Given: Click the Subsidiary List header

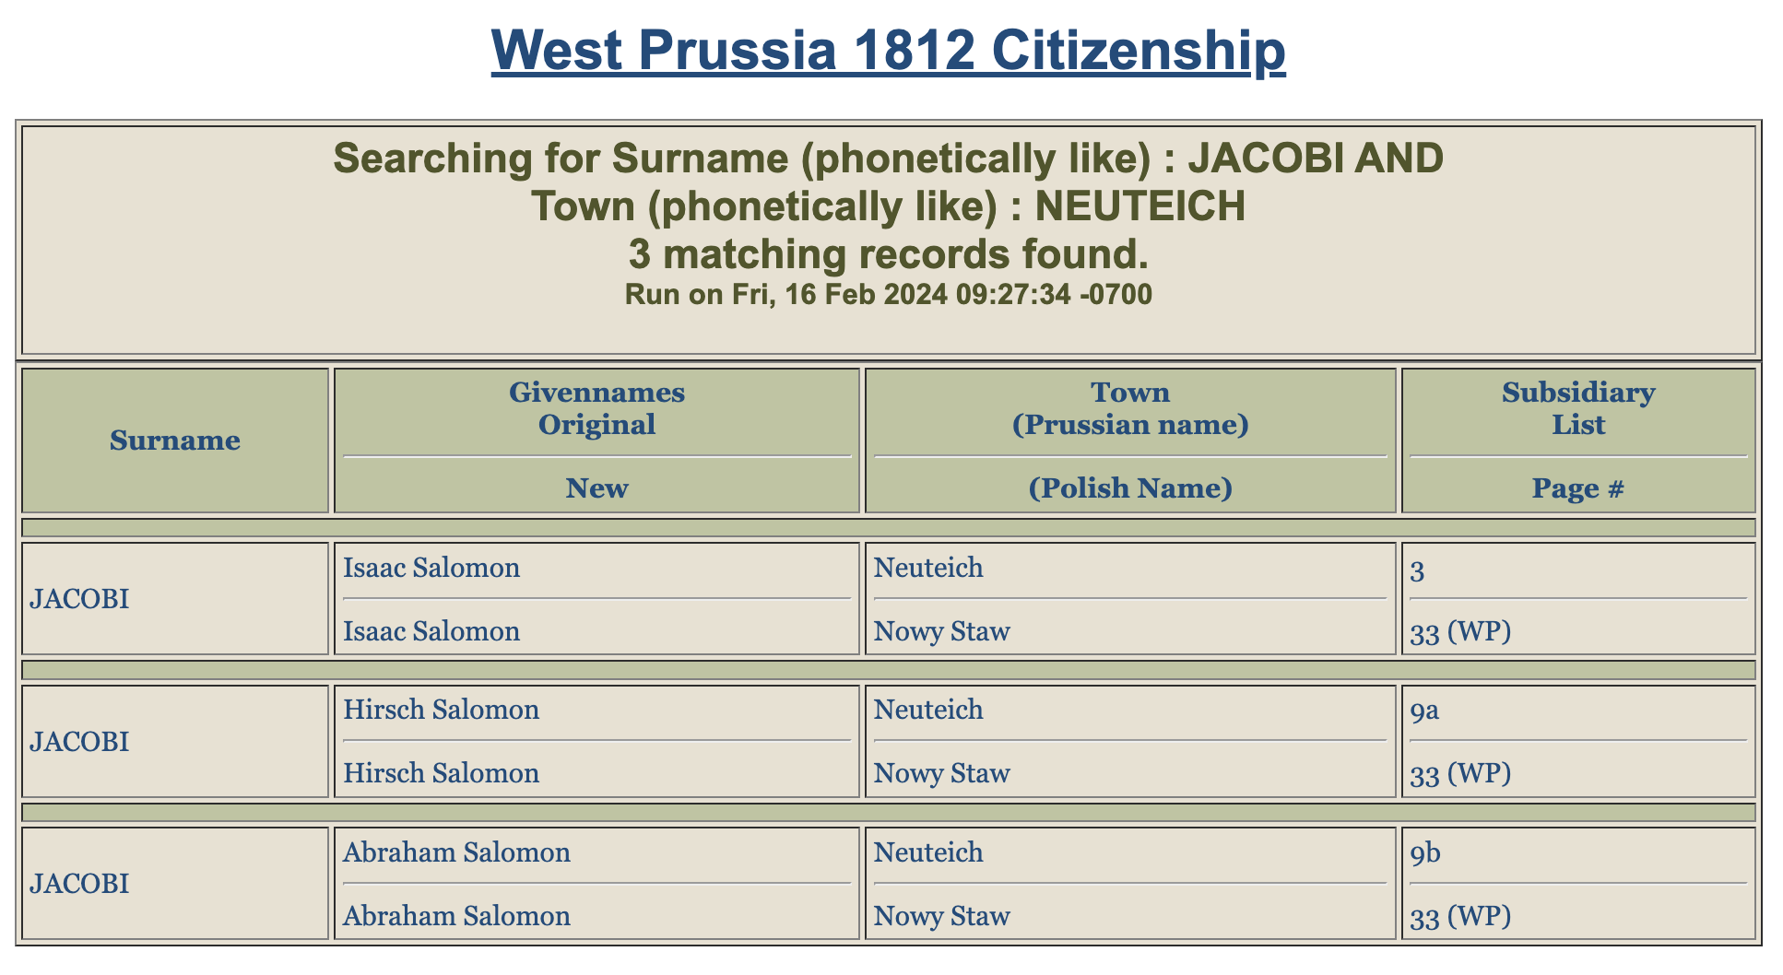Looking at the screenshot, I should point(1578,408).
